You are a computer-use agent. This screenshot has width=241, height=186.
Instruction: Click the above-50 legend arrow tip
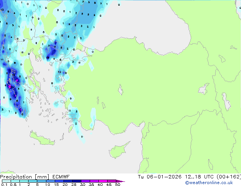(x=121, y=181)
